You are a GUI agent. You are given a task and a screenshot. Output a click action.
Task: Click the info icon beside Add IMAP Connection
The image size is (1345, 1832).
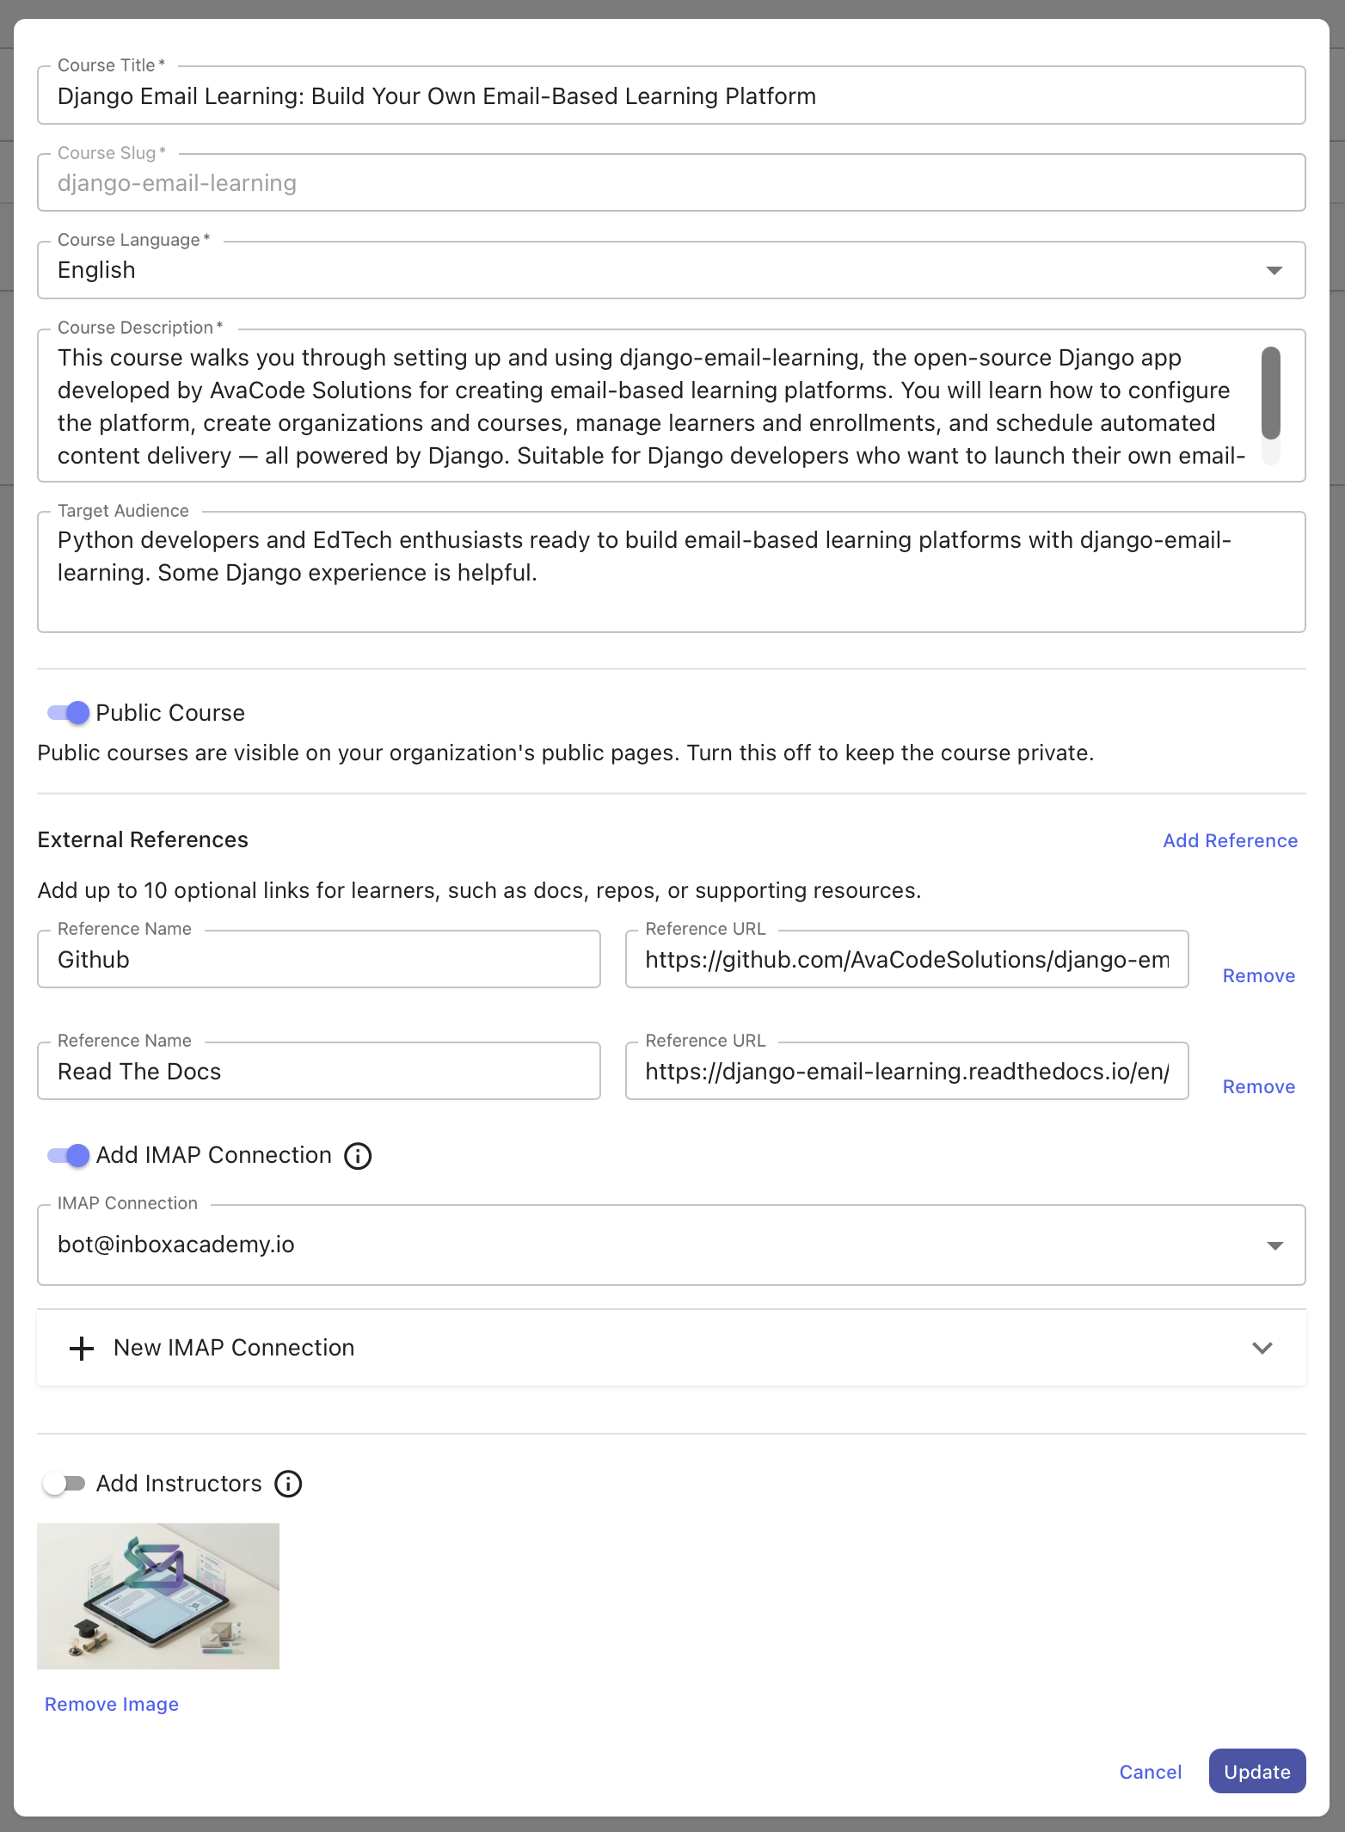358,1156
